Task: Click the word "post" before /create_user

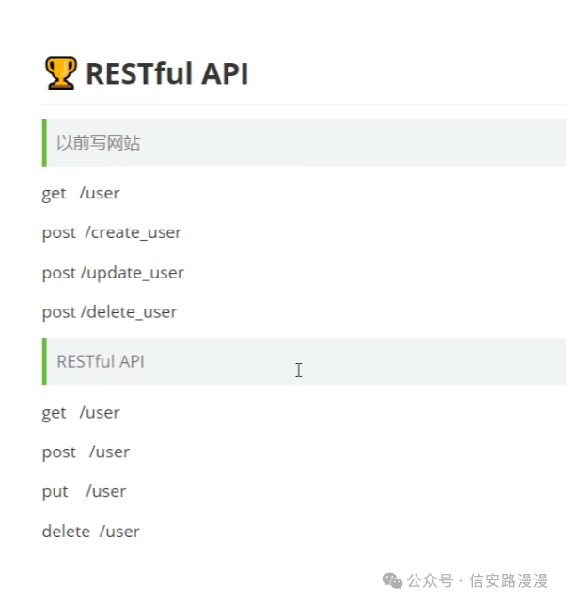Action: (x=58, y=233)
